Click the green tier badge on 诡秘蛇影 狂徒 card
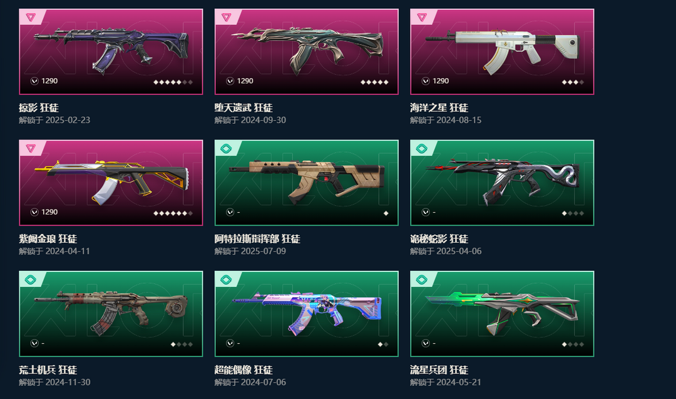Screen dimensions: 676x399 (422, 149)
